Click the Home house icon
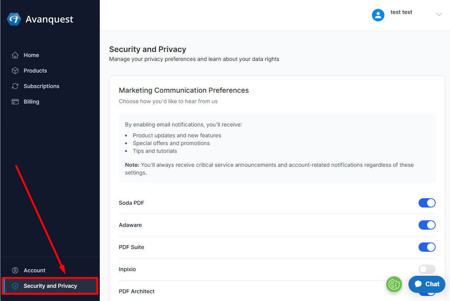Screen dimensions: 450x301 click(x=15, y=55)
